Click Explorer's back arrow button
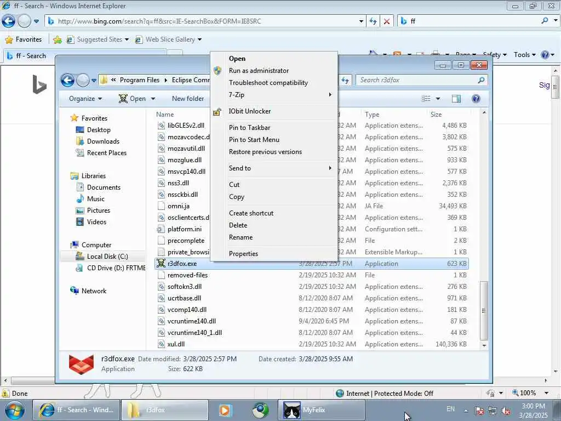561x421 pixels. 67,80
